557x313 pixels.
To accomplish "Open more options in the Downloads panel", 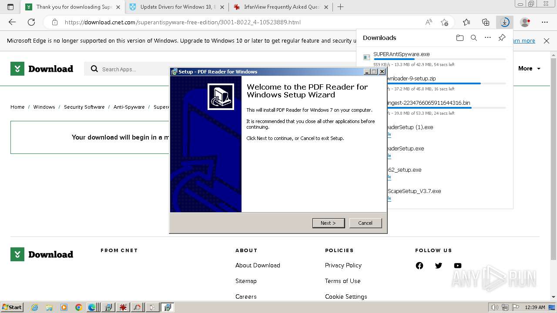I will pos(488,38).
